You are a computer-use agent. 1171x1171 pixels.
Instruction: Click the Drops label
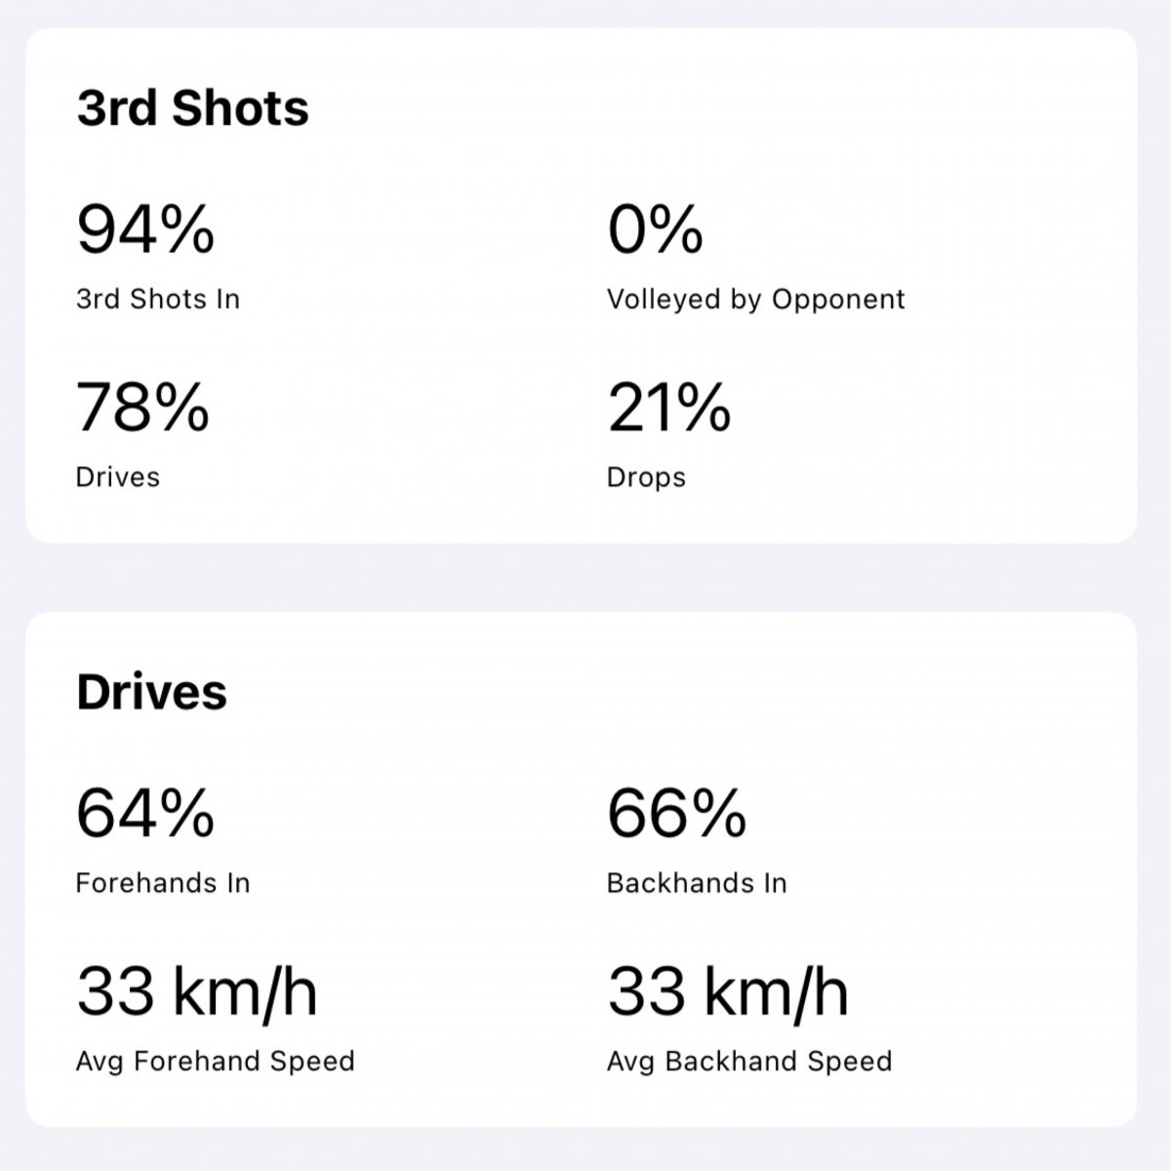(646, 478)
